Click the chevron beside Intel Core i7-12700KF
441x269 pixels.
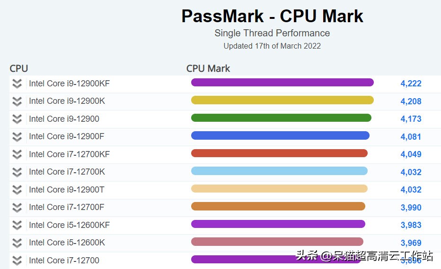17,154
